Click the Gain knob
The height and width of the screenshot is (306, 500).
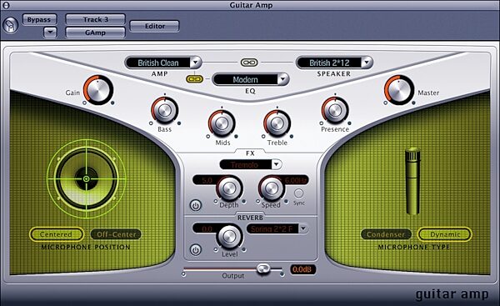point(98,90)
